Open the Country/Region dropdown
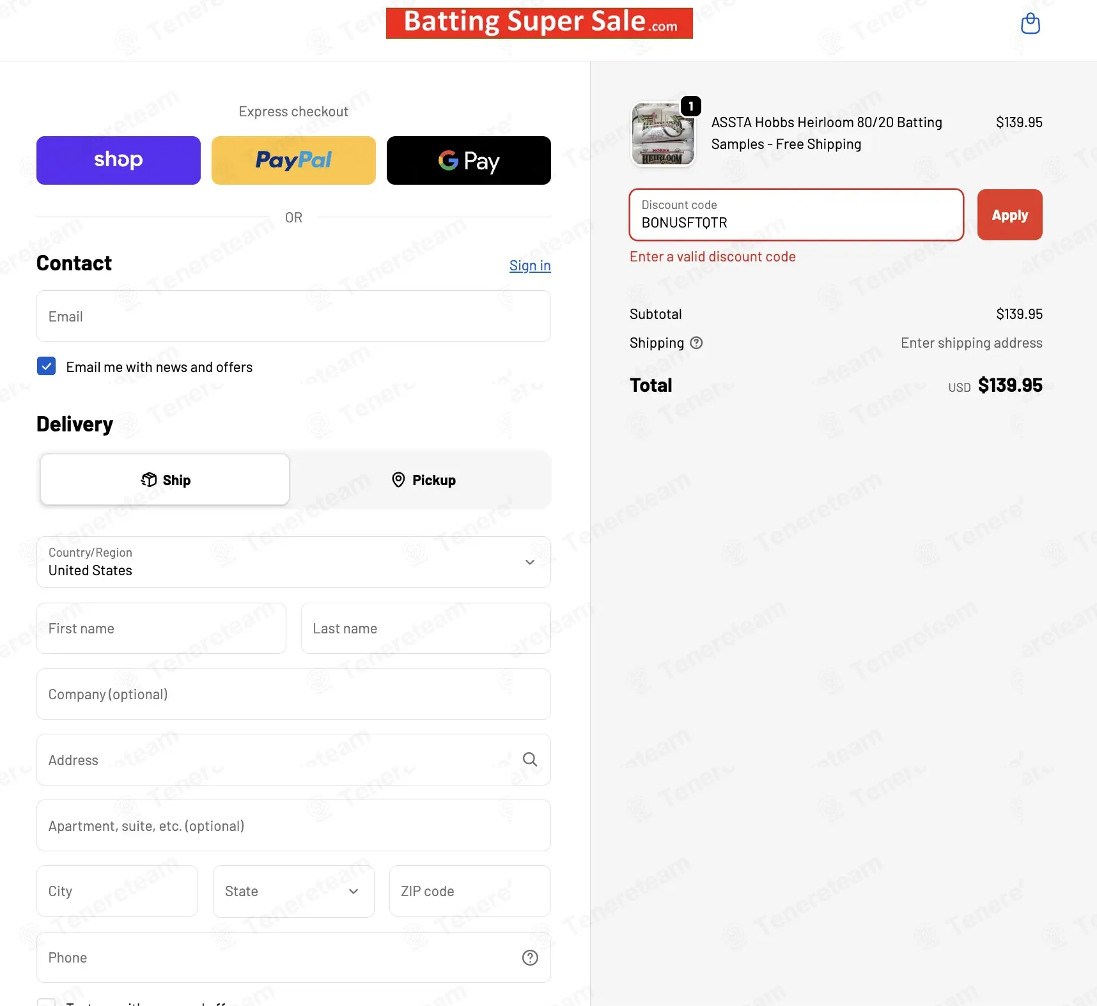The width and height of the screenshot is (1097, 1006). pos(293,562)
